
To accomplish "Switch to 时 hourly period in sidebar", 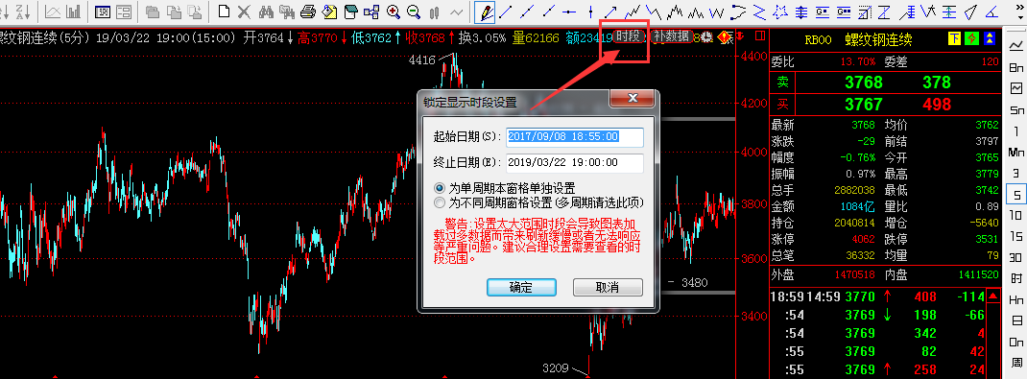I will click(1015, 278).
